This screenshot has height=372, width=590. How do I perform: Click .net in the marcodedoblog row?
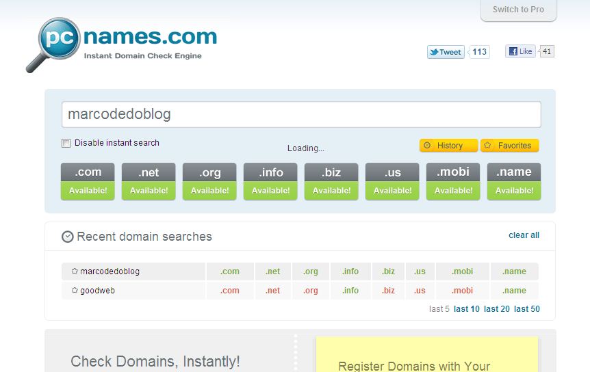tap(273, 271)
